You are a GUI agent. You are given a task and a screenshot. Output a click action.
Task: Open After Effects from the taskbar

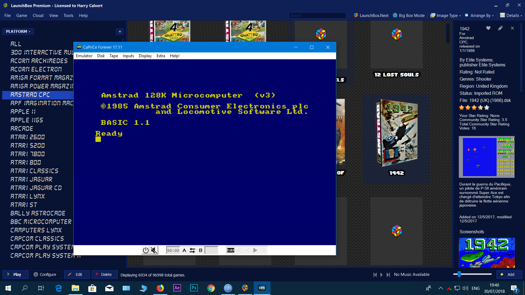[x=177, y=288]
